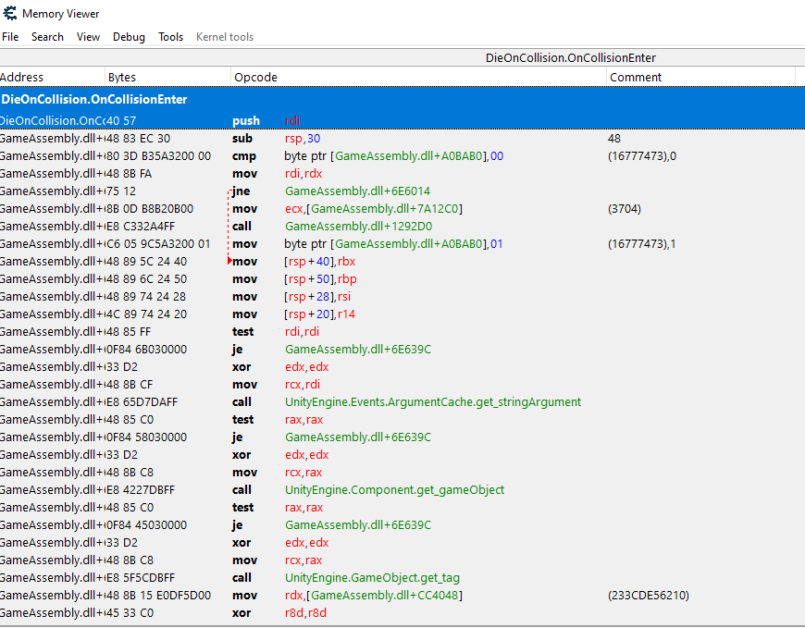This screenshot has height=628, width=805.
Task: Click the Comment column header
Action: point(635,78)
